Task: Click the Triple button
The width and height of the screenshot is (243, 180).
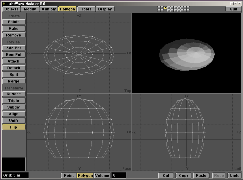Action: 14,101
